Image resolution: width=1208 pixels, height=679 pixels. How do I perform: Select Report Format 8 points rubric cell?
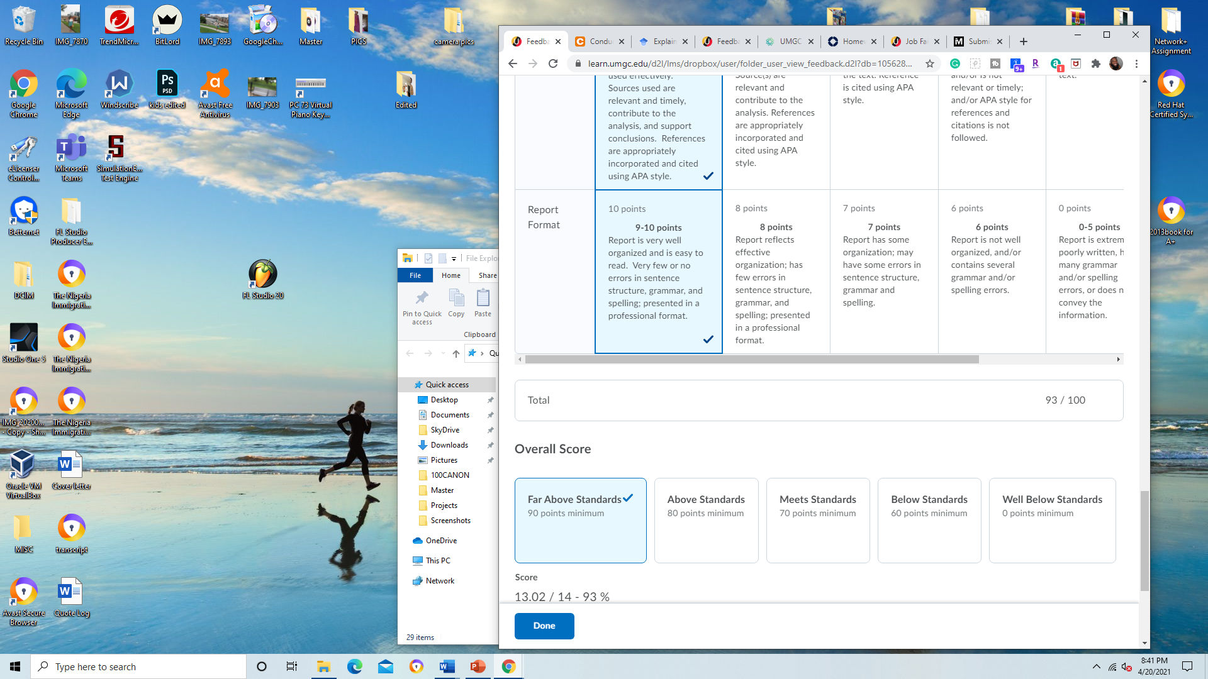tap(776, 272)
